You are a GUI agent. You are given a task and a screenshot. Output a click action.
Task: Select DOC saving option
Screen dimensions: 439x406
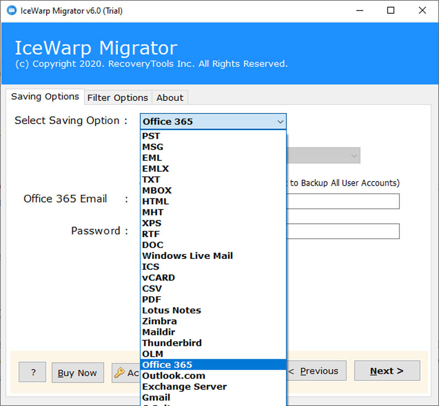pos(213,245)
